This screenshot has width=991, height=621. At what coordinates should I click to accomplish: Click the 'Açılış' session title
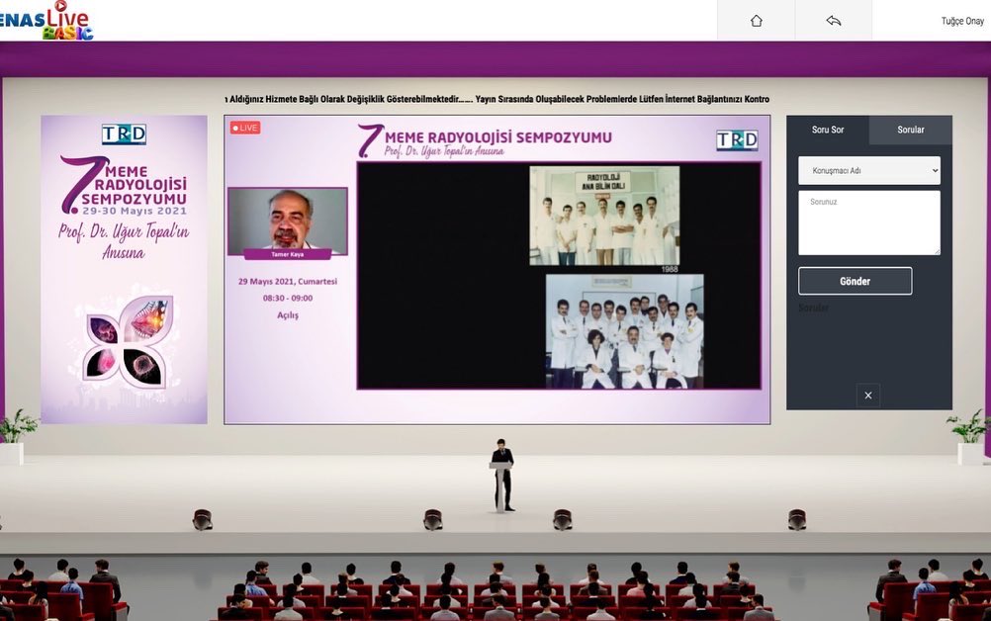pos(288,314)
